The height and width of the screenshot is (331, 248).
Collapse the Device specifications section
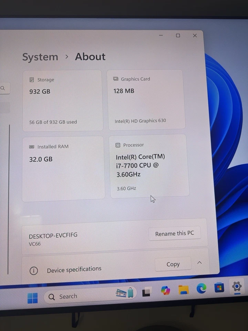pos(199,263)
